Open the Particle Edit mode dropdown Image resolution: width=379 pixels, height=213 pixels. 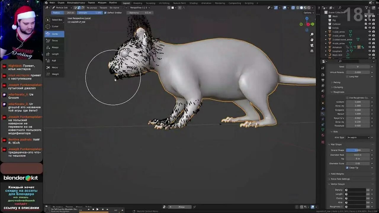(62, 8)
